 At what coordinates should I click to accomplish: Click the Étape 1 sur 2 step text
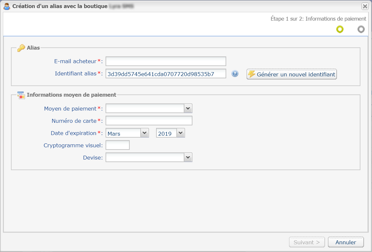point(318,19)
